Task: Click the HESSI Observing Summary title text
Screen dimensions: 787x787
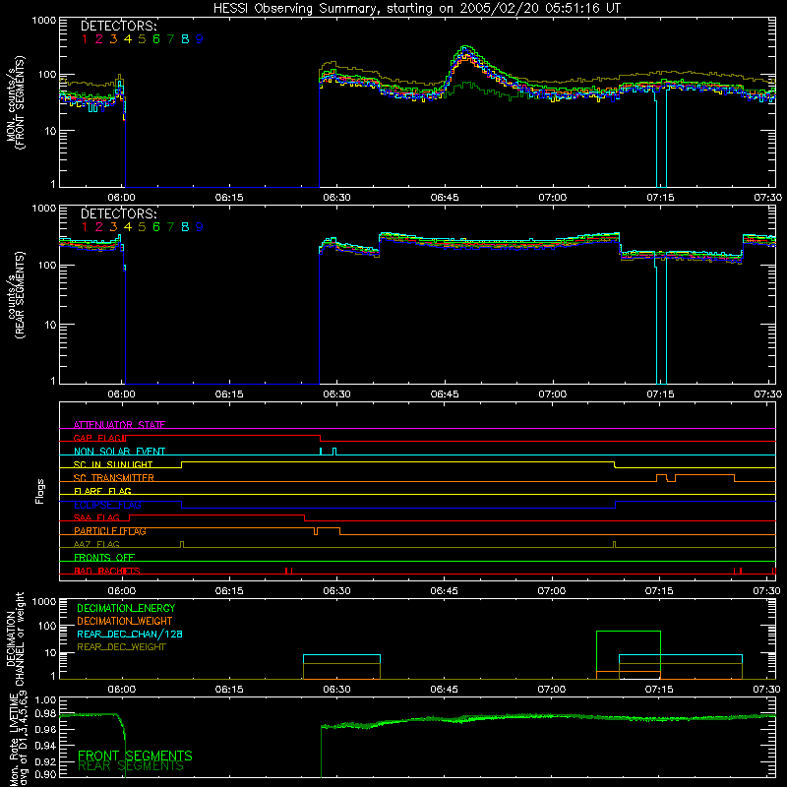Action: pyautogui.click(x=417, y=9)
